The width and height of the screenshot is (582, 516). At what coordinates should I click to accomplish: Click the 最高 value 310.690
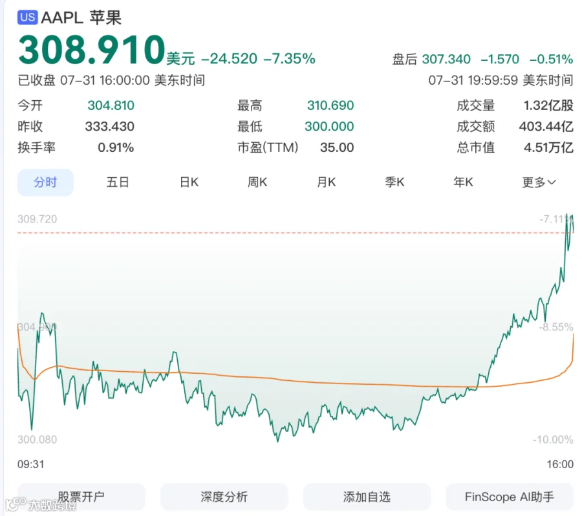(330, 105)
